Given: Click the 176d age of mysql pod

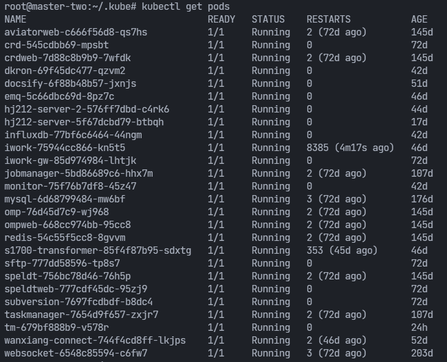Looking at the screenshot, I should click(422, 199).
